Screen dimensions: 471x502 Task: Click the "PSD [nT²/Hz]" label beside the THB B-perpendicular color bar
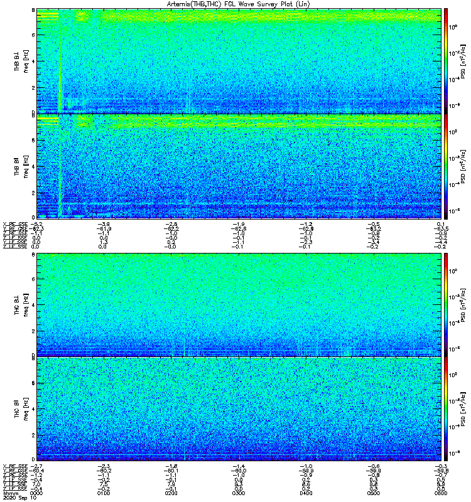pos(463,61)
